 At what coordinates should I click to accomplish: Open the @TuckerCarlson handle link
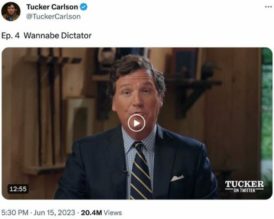click(x=53, y=16)
